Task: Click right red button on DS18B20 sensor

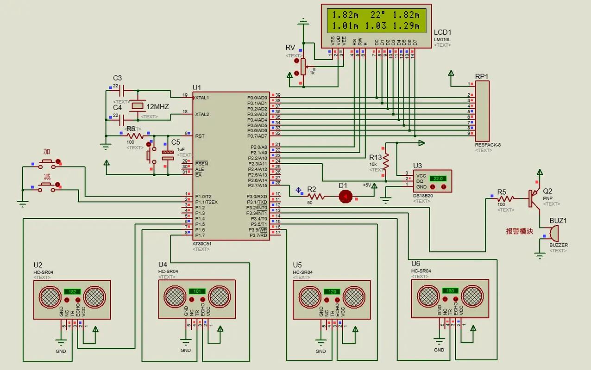Action: [444, 187]
